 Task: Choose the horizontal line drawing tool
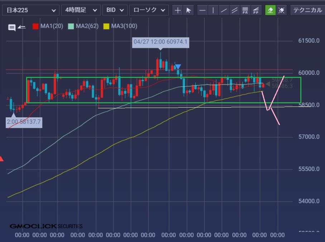[x=202, y=10]
